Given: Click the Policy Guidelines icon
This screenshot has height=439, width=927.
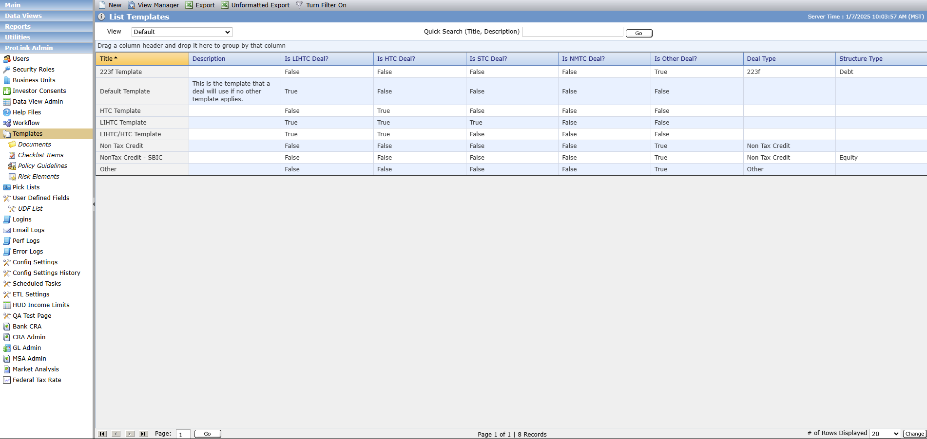Looking at the screenshot, I should (x=12, y=166).
